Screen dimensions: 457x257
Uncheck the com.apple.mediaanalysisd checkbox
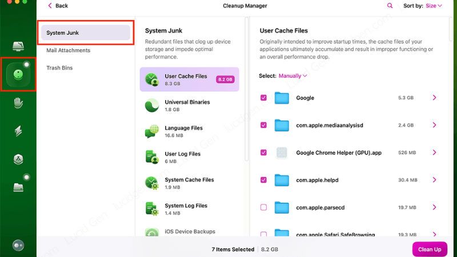tap(263, 125)
